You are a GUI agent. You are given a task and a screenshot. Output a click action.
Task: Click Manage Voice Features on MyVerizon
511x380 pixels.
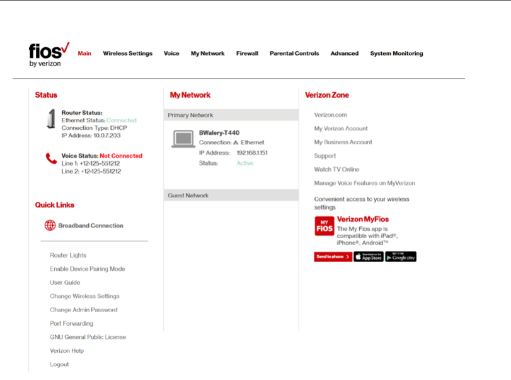[365, 183]
